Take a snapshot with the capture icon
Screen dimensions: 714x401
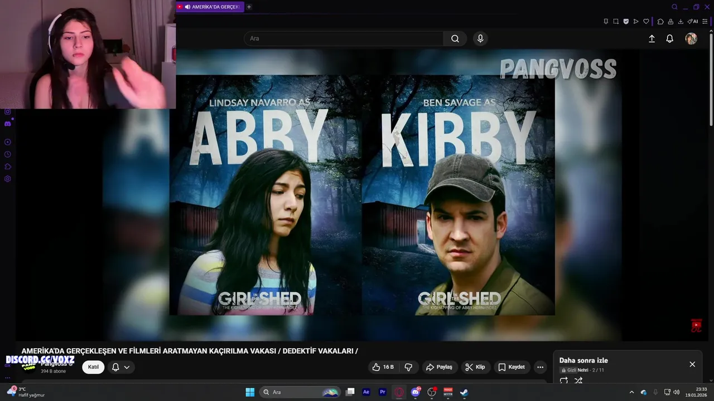pos(616,22)
